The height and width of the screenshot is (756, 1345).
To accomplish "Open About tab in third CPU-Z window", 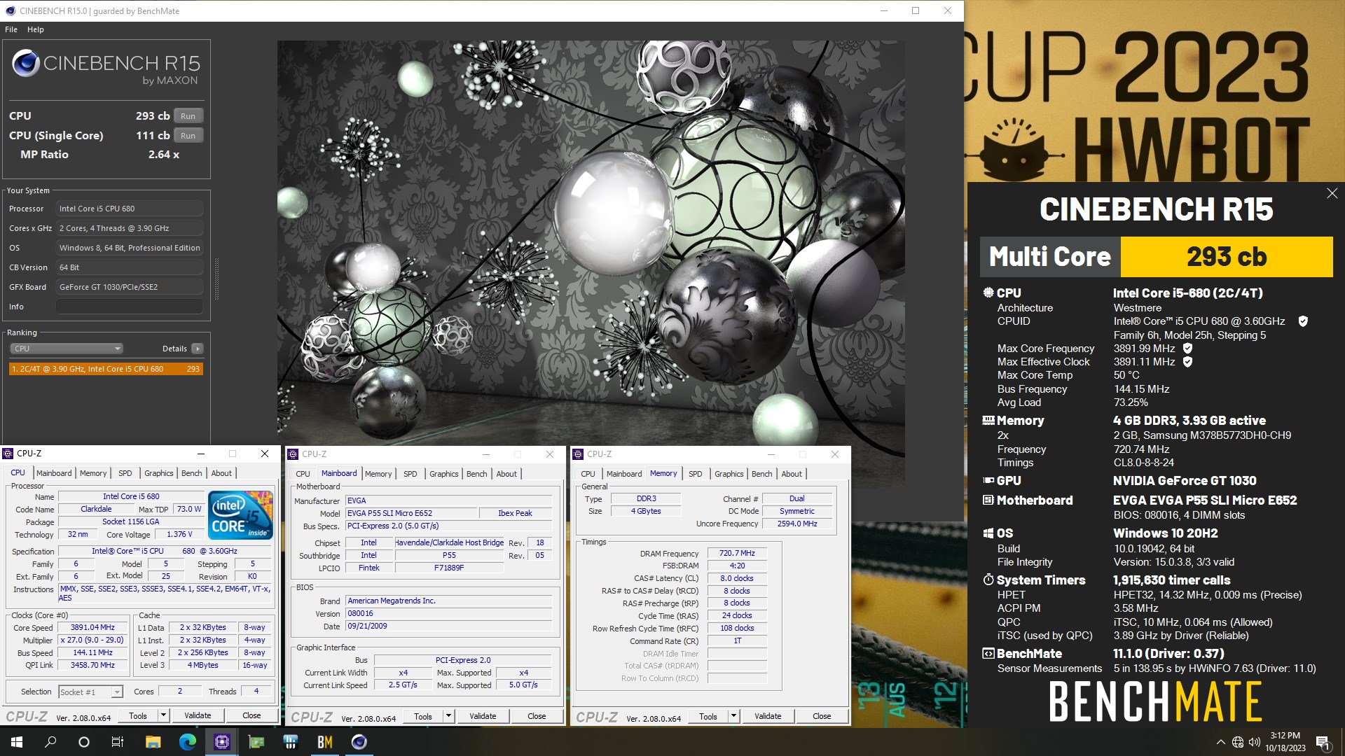I will click(792, 475).
